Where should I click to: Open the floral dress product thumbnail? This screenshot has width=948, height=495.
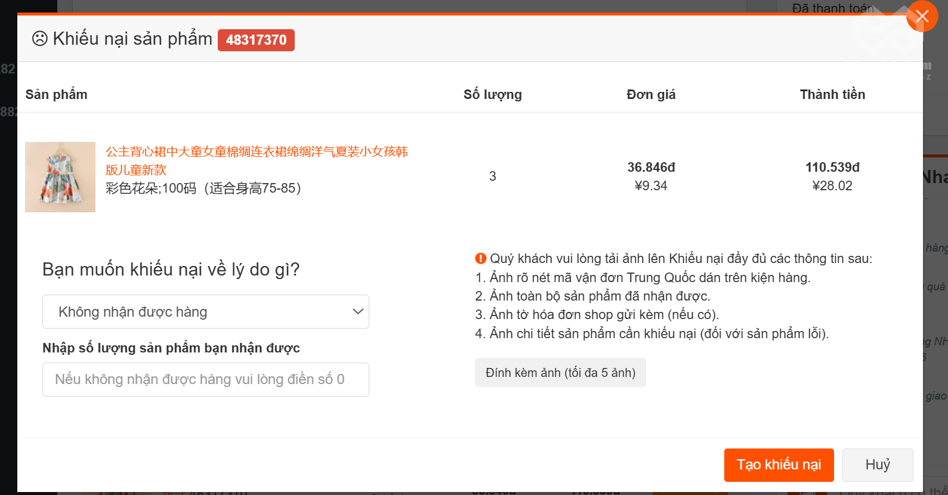(x=60, y=177)
